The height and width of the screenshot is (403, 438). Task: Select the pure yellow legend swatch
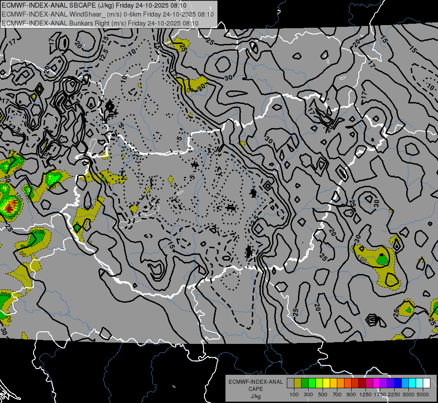(x=326, y=383)
